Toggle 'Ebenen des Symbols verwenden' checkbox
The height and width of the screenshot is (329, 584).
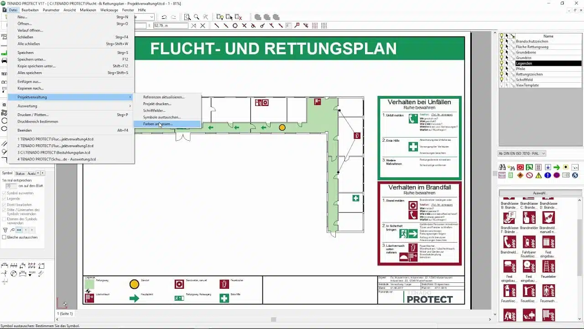pyautogui.click(x=5, y=219)
